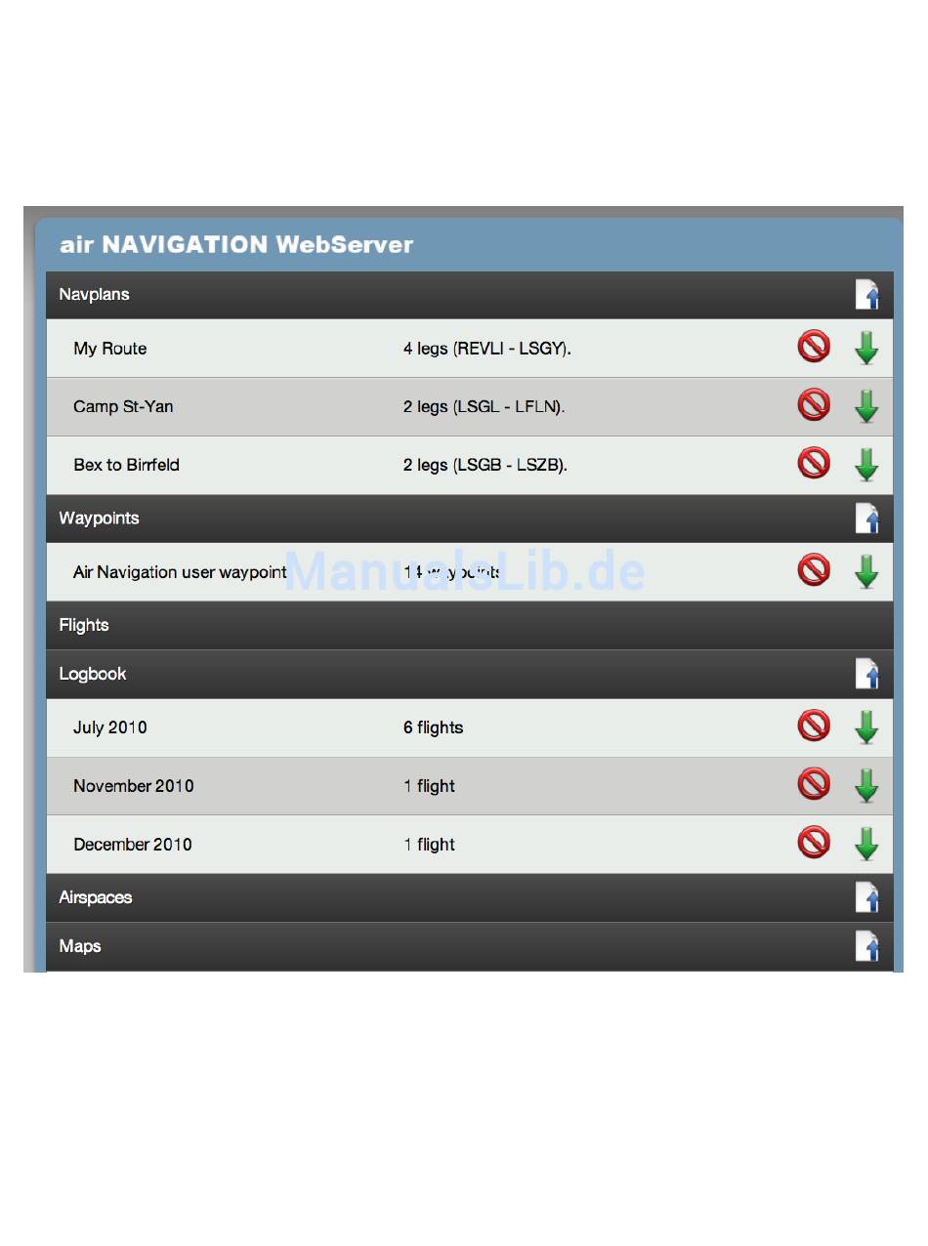Viewport: 928px width, 1246px height.
Task: Delete the November 2010 logbook
Action: (814, 784)
